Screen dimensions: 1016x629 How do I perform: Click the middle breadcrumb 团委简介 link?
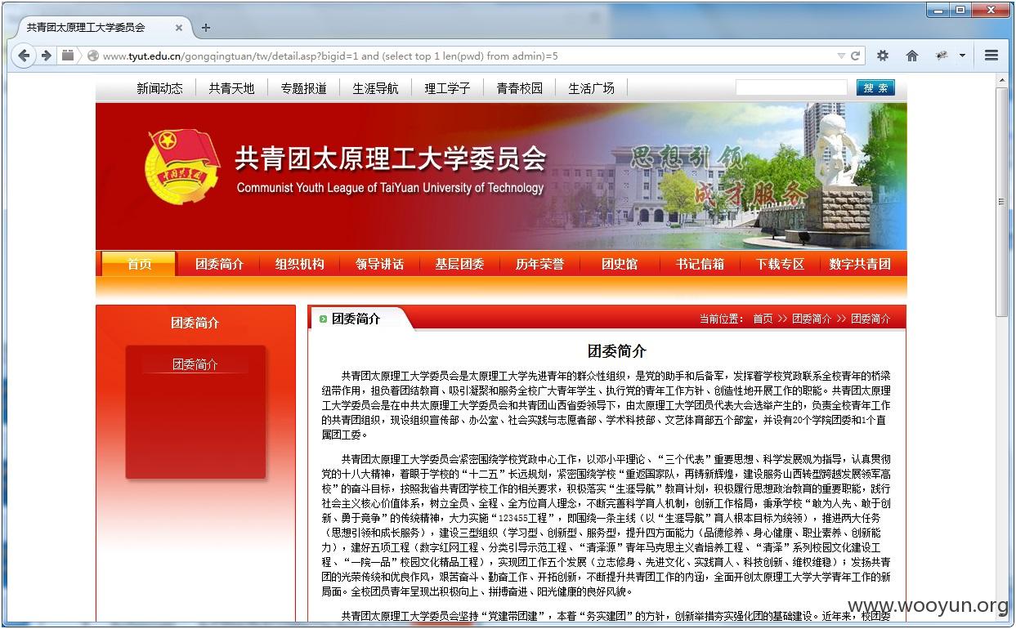(x=812, y=319)
